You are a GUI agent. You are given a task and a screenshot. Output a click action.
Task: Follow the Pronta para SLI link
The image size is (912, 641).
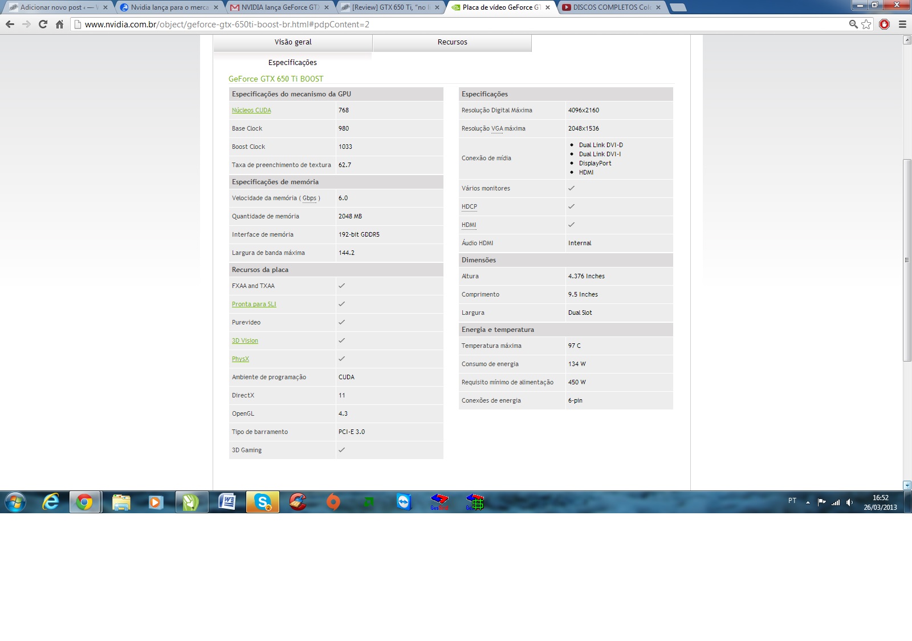click(x=254, y=305)
